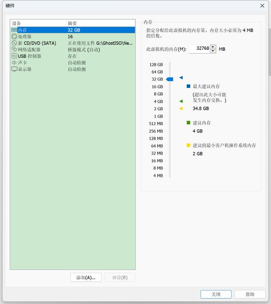Image resolution: width=271 pixels, height=304 pixels.
Task: Close the 硬件 dialog with the X
Action: (x=262, y=6)
